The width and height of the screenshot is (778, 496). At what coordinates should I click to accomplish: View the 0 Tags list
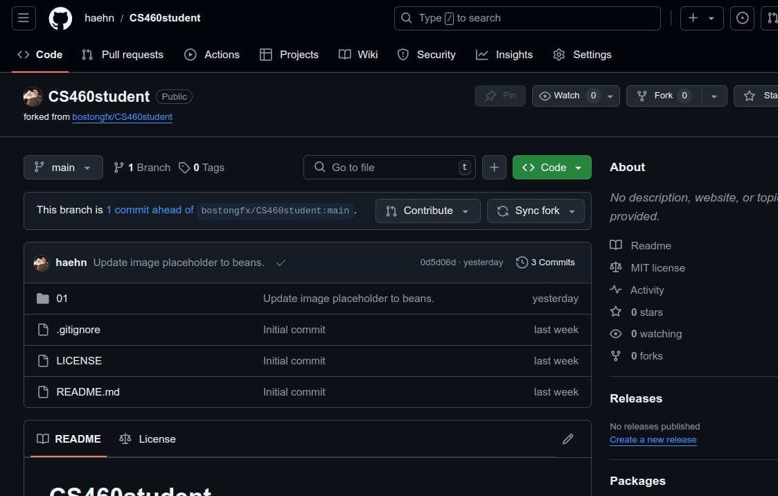tap(202, 168)
